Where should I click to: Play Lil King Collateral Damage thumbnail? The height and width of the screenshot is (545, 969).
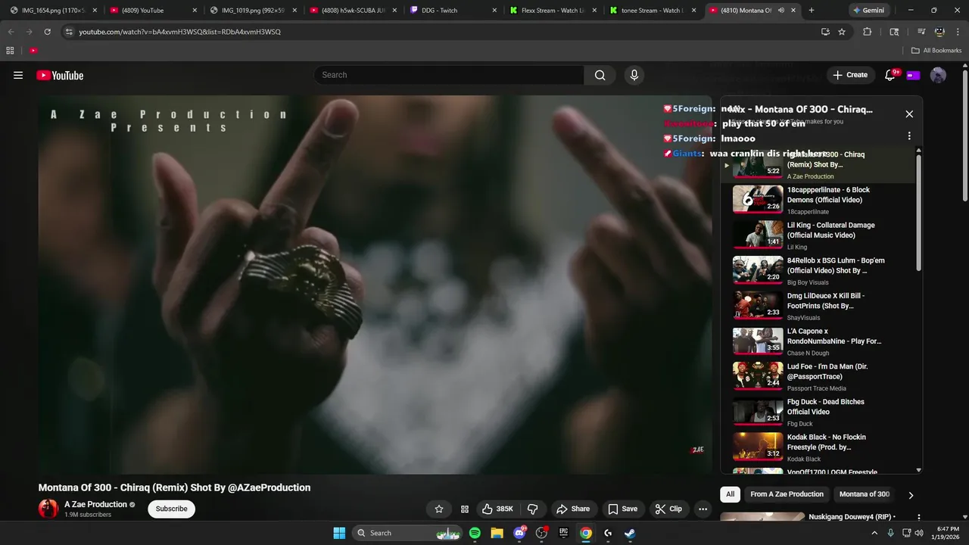[x=758, y=235]
